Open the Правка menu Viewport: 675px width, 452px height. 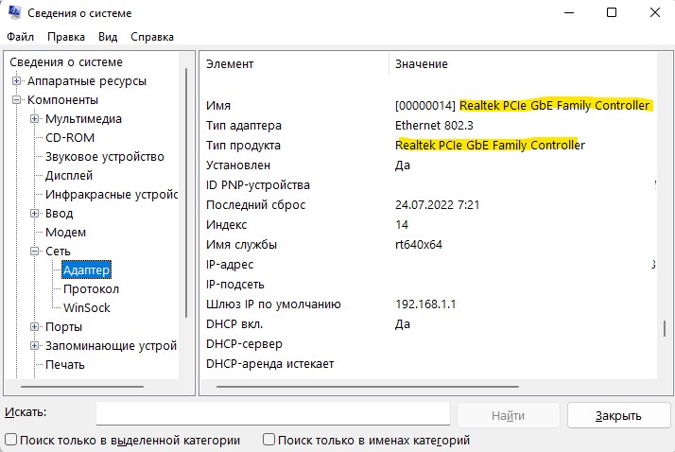click(66, 37)
